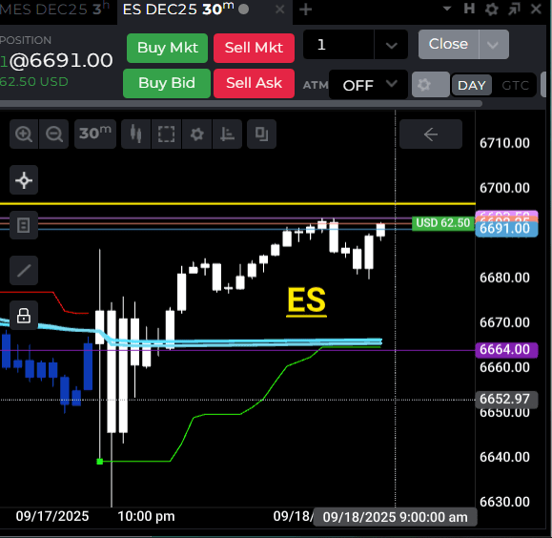Activate the dashed rectangle selection tool
This screenshot has width=552, height=538.
(x=166, y=134)
